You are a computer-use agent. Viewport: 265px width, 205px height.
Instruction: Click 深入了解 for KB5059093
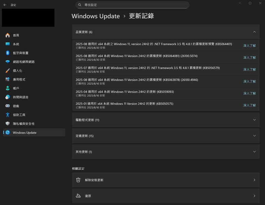tap(249, 93)
